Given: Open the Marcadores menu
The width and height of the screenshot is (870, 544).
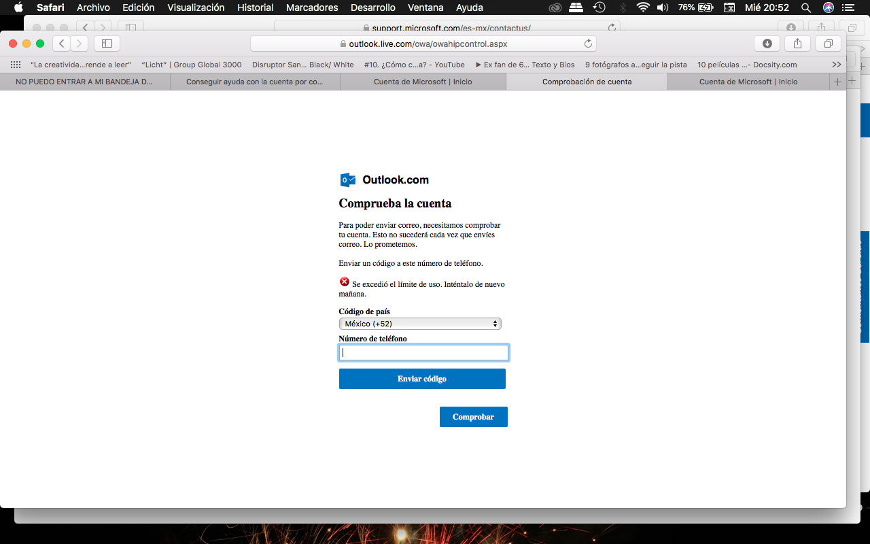Looking at the screenshot, I should point(312,7).
